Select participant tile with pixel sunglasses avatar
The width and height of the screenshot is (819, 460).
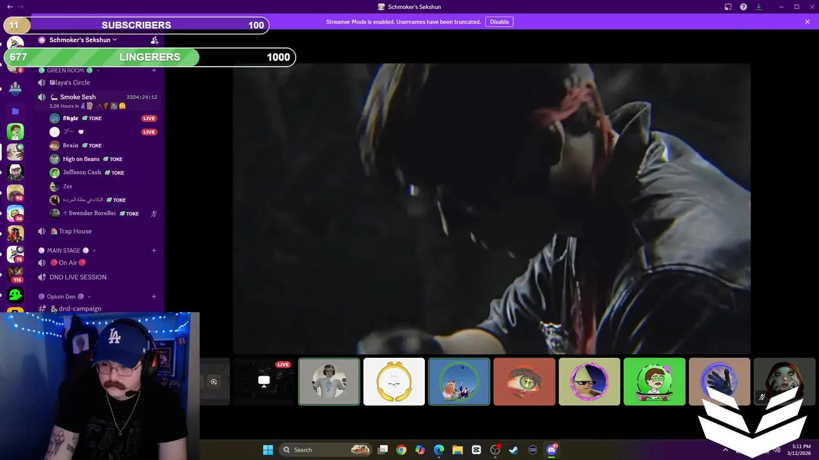click(589, 381)
